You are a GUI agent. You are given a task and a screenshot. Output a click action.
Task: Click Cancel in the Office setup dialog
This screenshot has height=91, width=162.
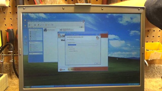(x=97, y=63)
